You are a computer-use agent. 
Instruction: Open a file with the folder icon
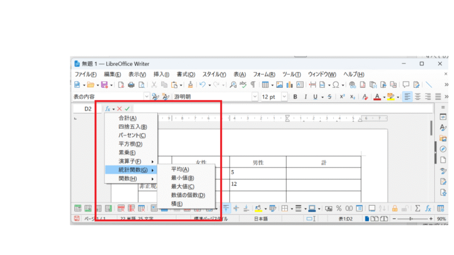coord(90,84)
